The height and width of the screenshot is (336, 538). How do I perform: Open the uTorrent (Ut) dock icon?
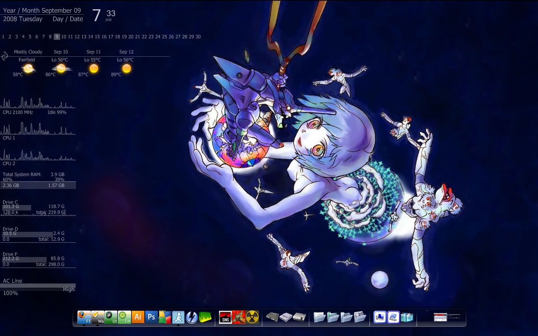coord(111,317)
